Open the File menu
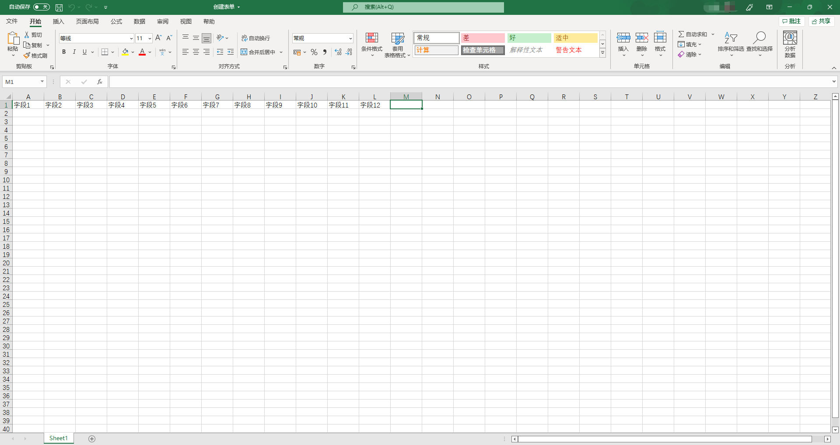The height and width of the screenshot is (445, 840). [x=12, y=21]
